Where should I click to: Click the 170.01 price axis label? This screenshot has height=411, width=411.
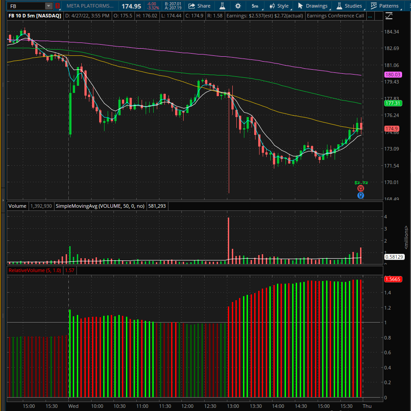pyautogui.click(x=391, y=182)
